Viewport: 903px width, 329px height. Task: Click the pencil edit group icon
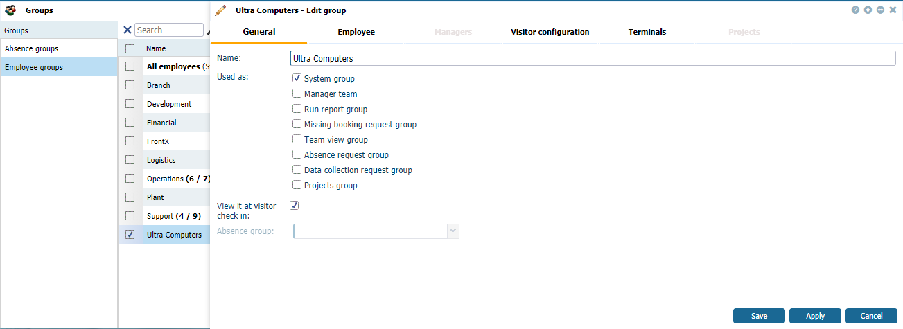tap(220, 10)
